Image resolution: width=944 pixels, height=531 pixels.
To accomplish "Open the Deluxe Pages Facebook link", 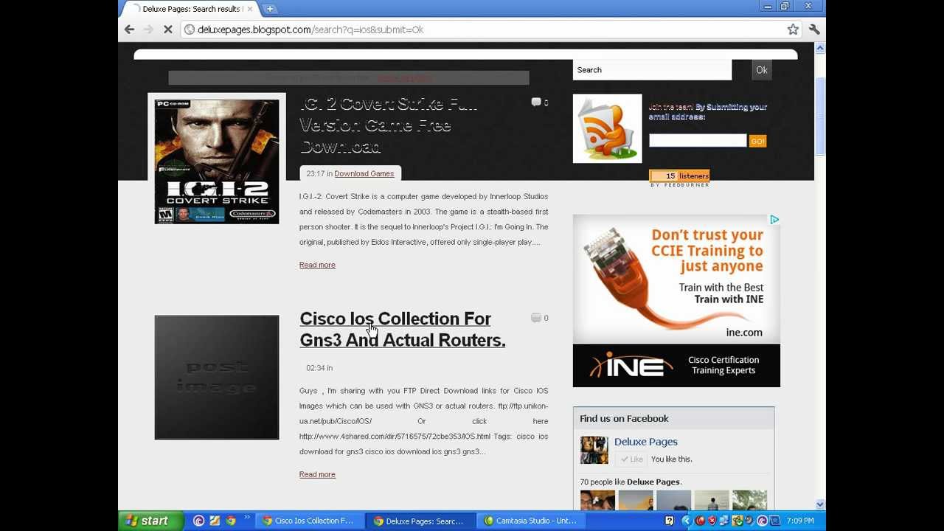I will (x=646, y=442).
